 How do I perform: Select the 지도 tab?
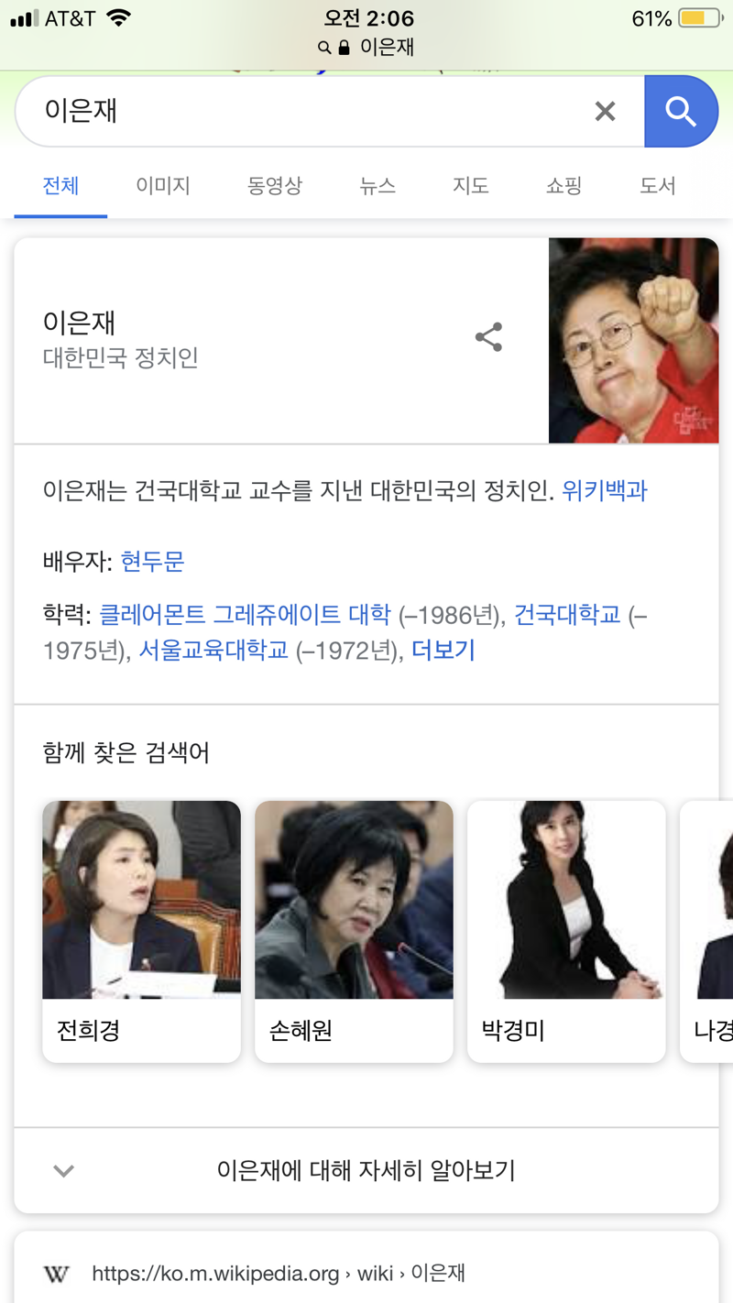pyautogui.click(x=471, y=186)
